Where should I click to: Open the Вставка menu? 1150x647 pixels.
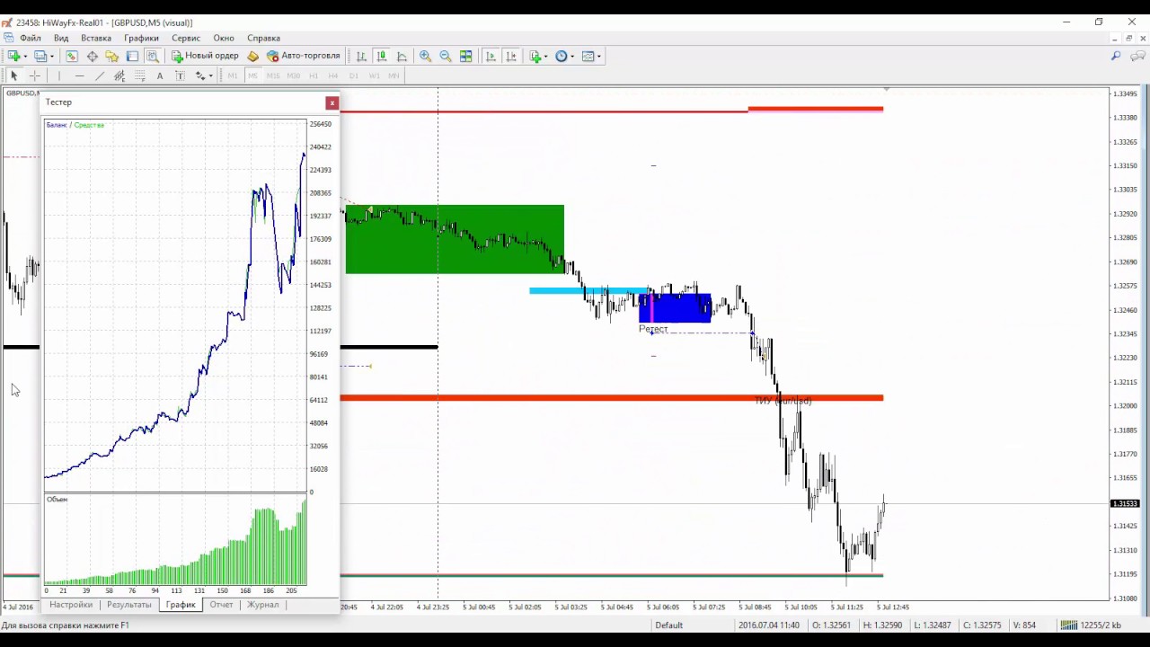96,38
